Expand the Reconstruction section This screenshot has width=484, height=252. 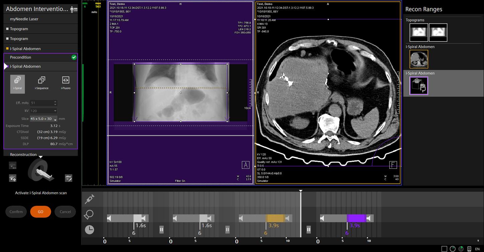(23, 154)
